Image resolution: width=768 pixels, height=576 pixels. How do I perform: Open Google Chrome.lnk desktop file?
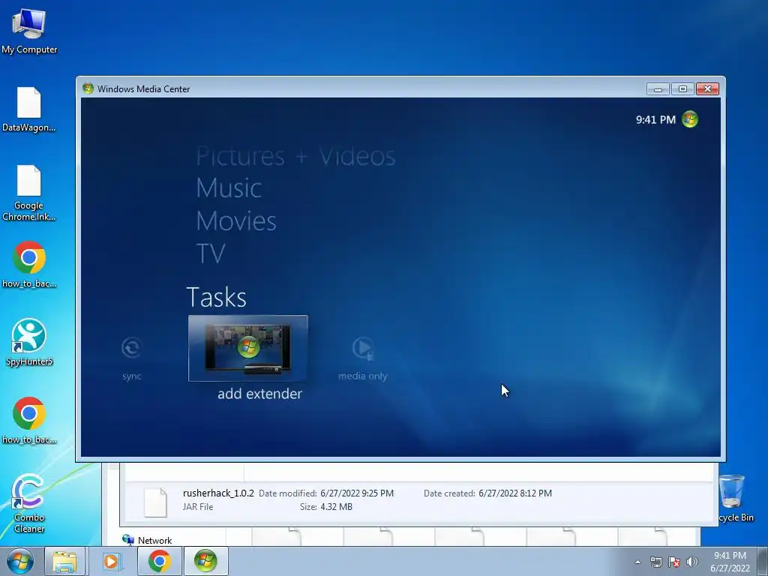(x=29, y=193)
